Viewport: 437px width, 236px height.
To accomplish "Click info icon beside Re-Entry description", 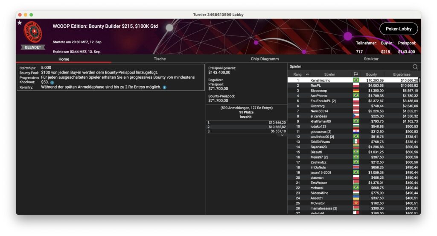I will coord(165,87).
